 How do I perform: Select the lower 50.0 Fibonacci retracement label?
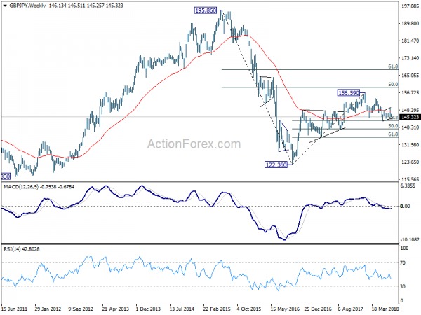point(393,126)
